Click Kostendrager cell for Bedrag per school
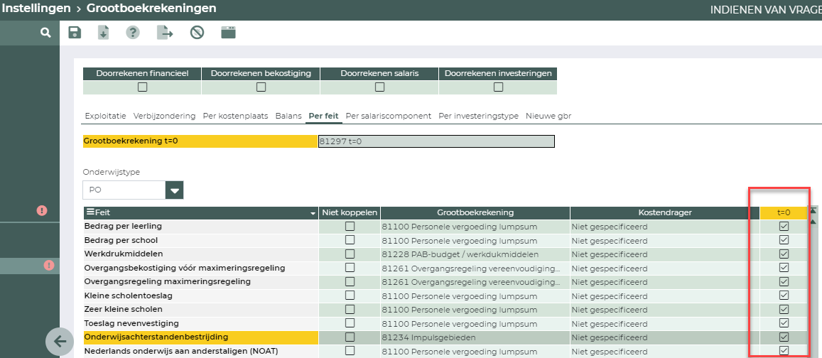 665,241
